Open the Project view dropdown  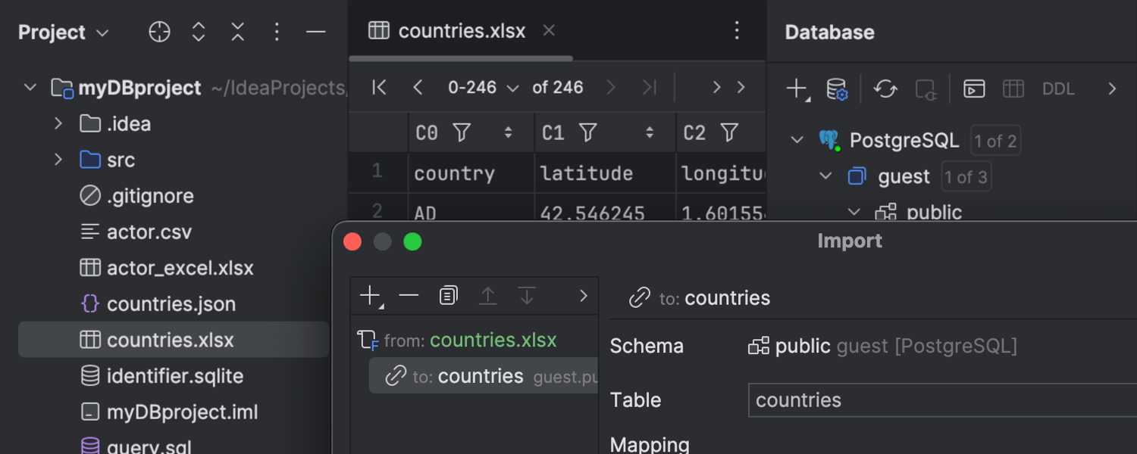pos(64,33)
